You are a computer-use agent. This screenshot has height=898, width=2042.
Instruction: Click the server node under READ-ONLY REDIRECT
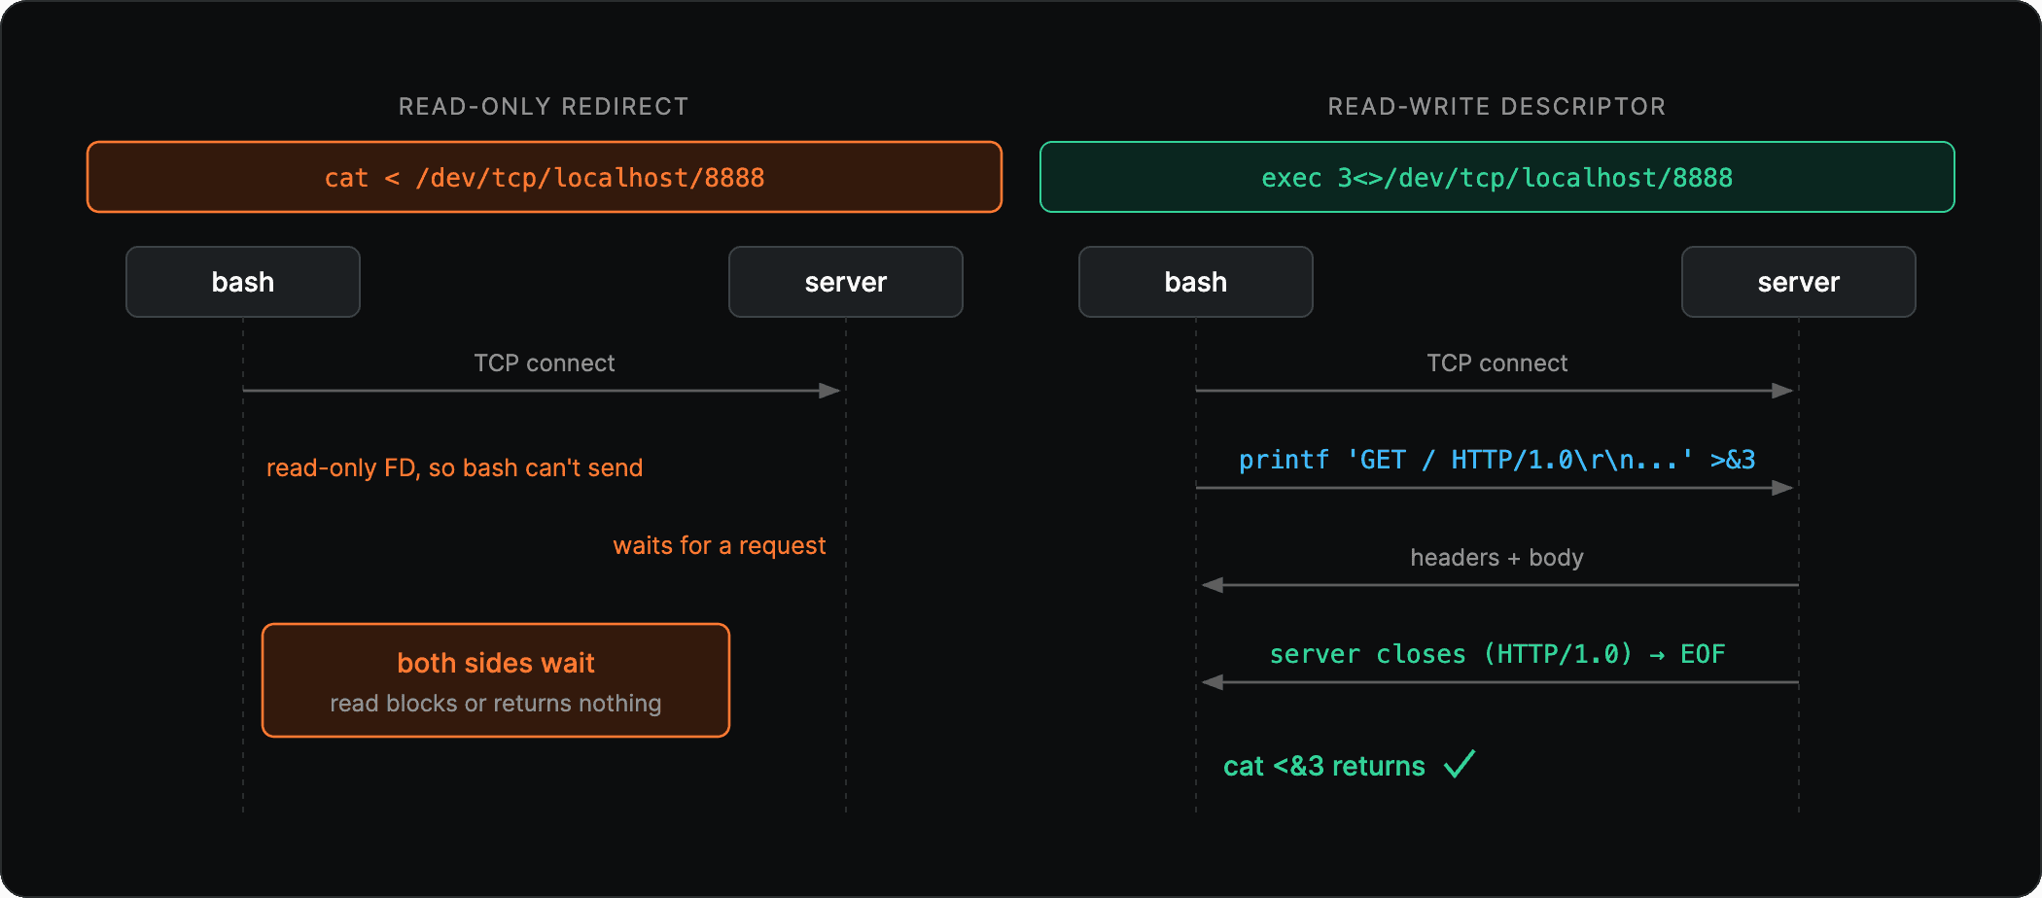tap(846, 282)
